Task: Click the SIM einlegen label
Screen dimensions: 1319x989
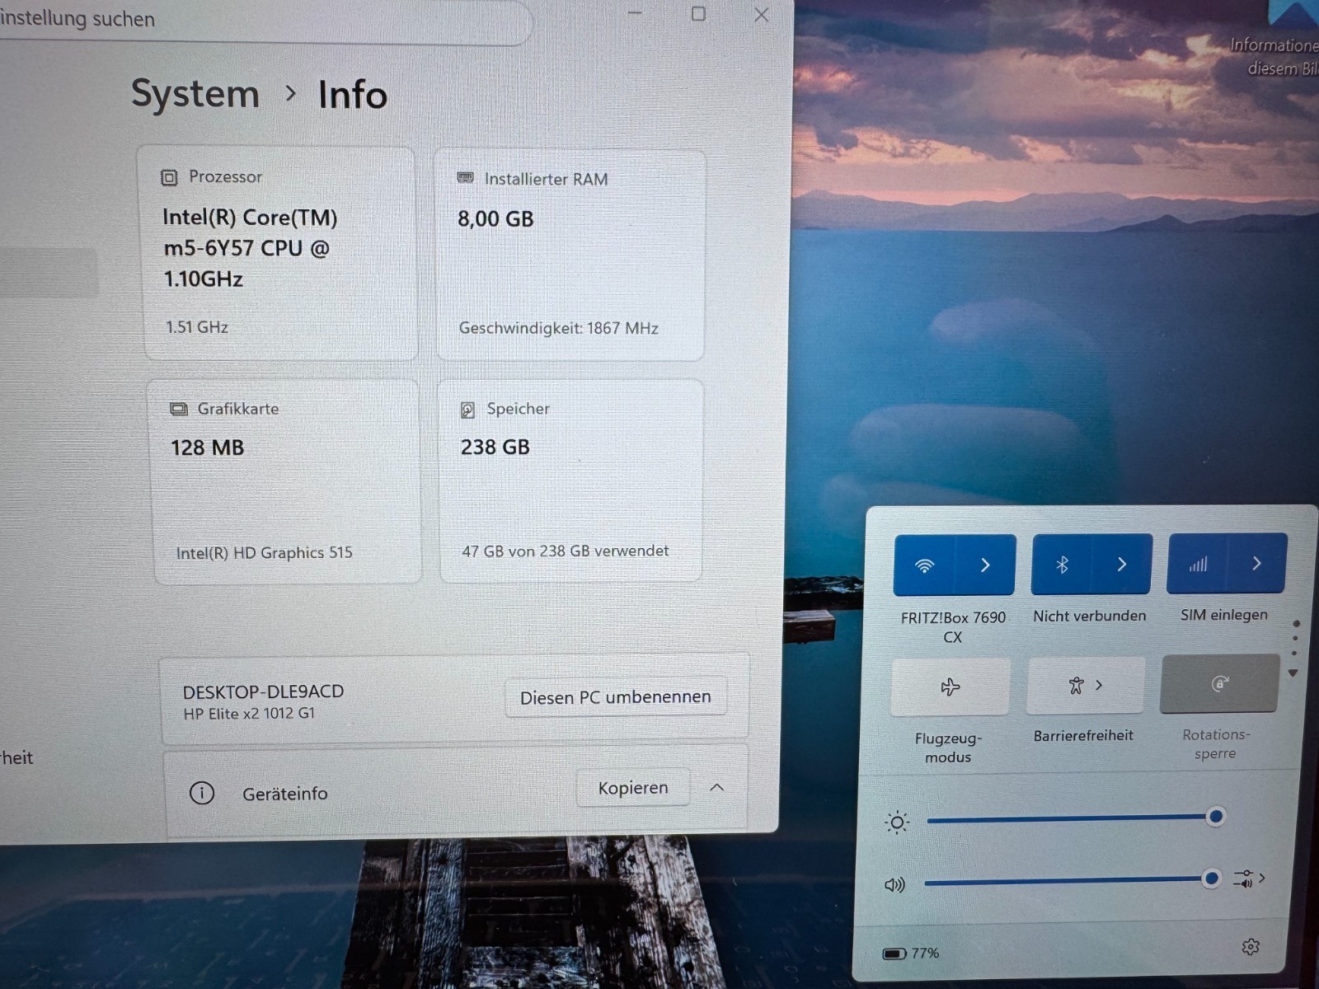Action: pyautogui.click(x=1223, y=615)
